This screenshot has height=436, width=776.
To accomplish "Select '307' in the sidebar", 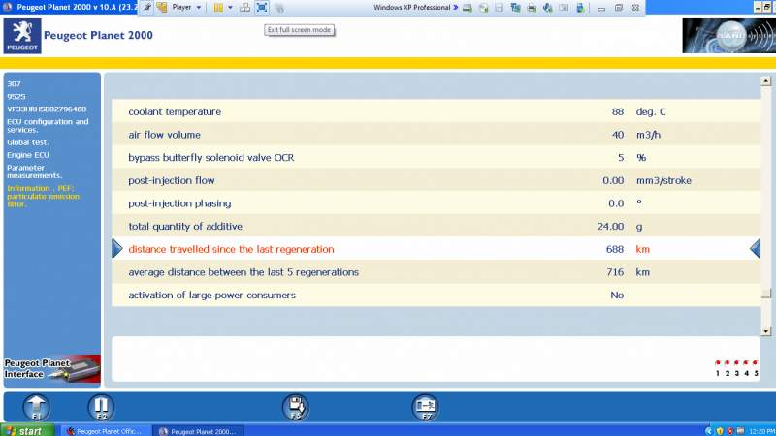I will (x=14, y=84).
